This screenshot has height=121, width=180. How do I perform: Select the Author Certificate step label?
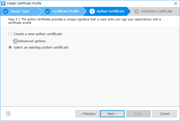[110, 11]
